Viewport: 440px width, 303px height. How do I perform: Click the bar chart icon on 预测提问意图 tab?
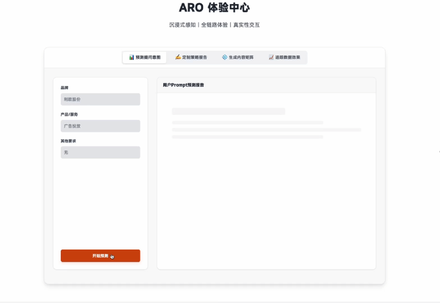(x=130, y=58)
